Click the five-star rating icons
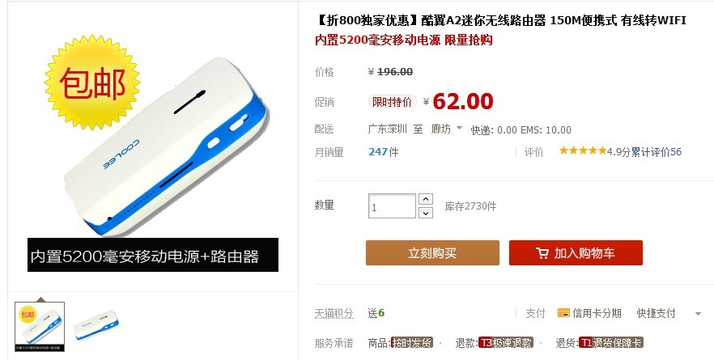The width and height of the screenshot is (714, 360). tap(583, 150)
